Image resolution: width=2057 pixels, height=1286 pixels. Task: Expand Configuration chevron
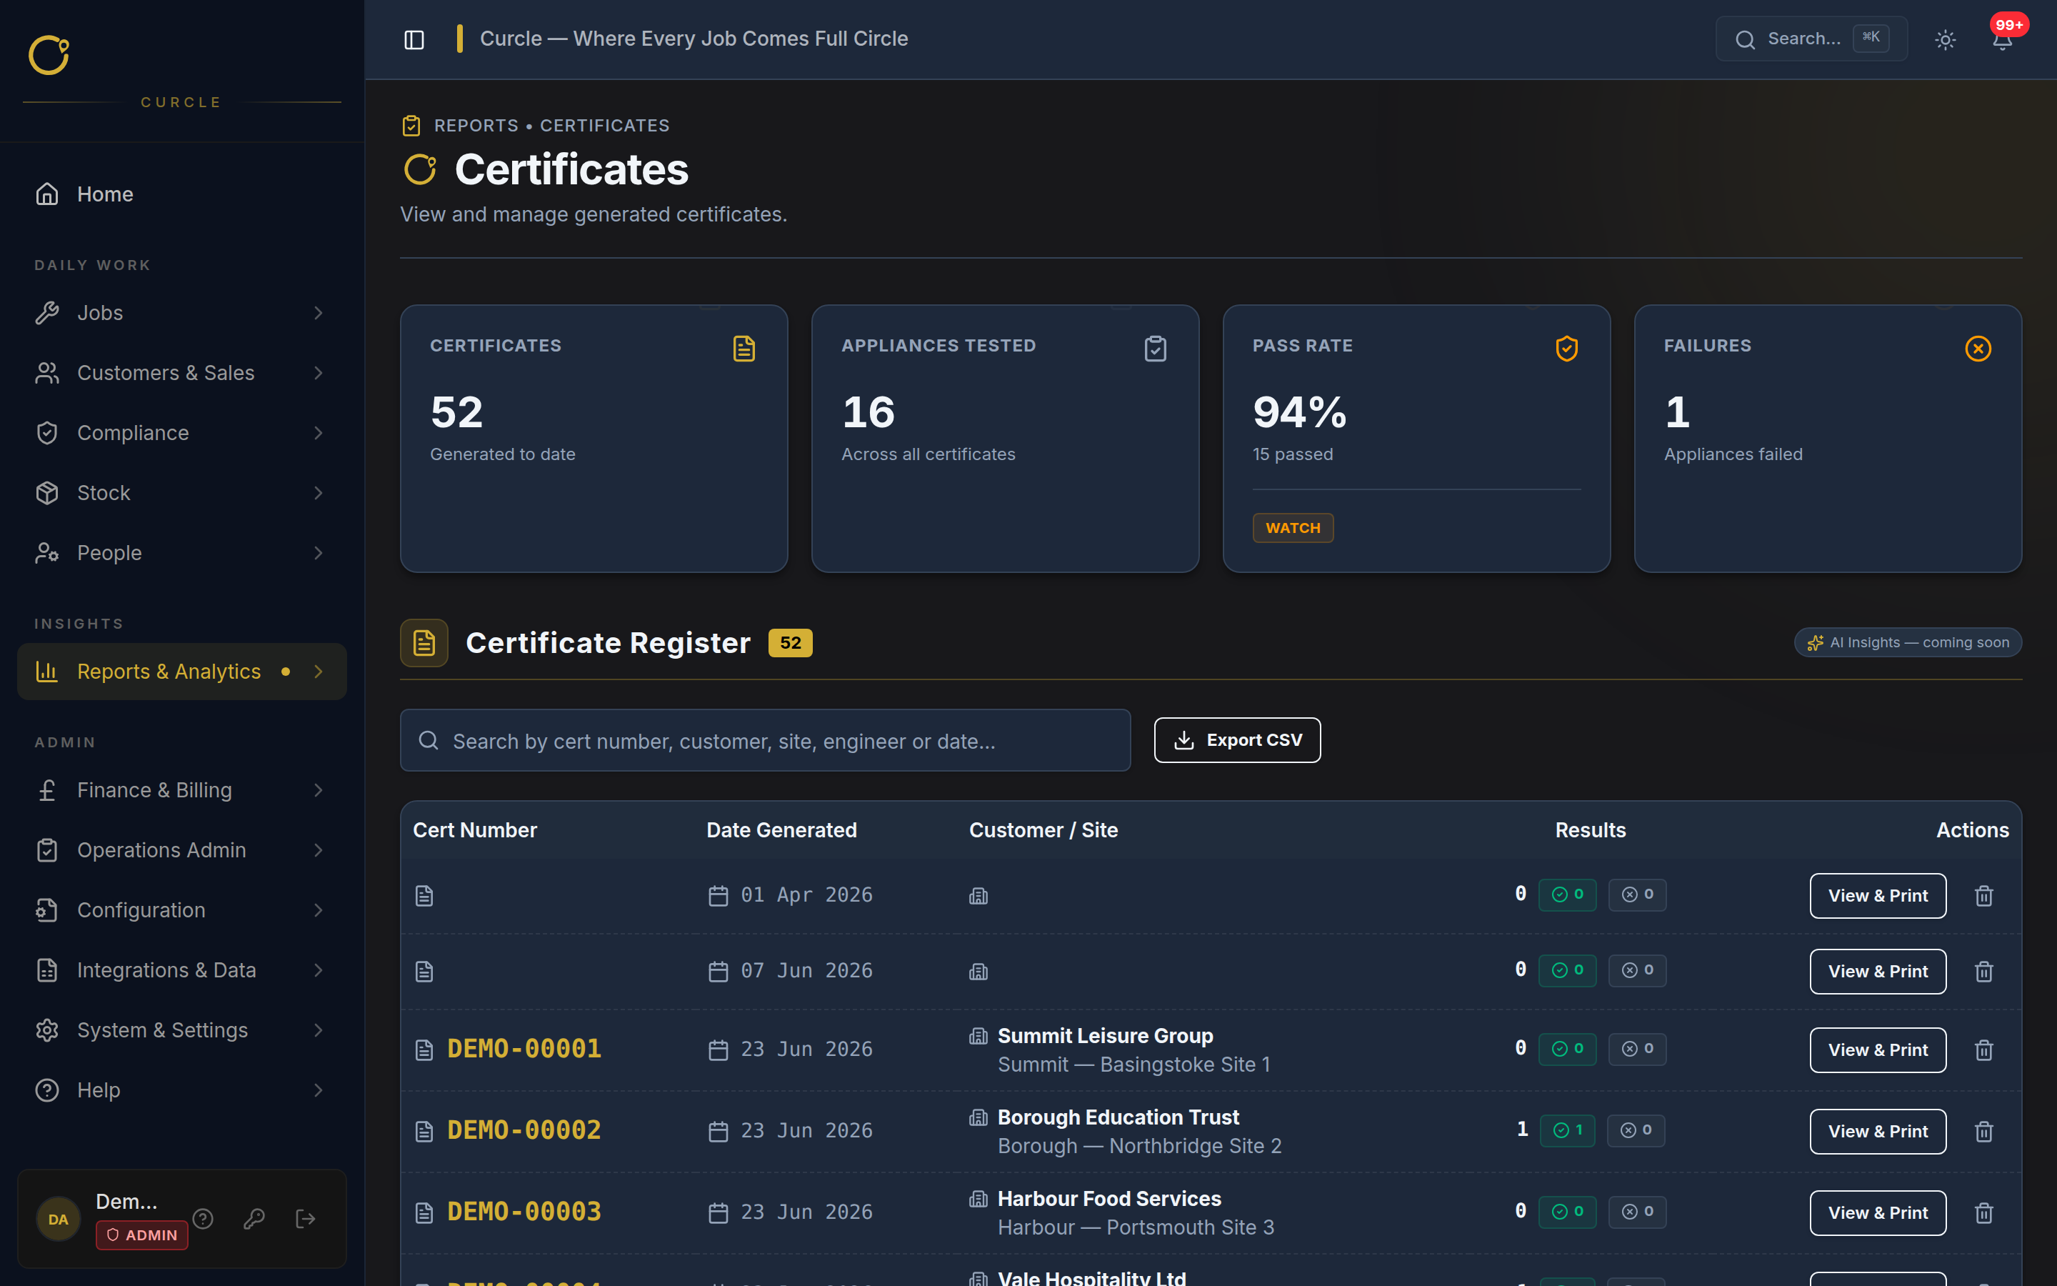click(318, 910)
